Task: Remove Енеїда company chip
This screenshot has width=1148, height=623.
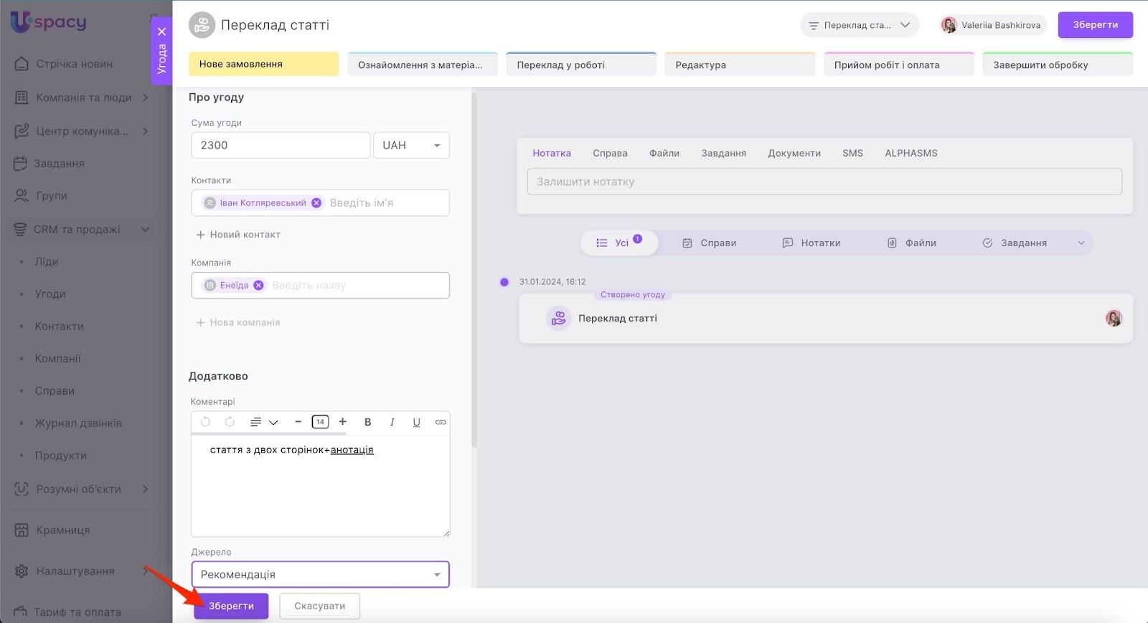Action: point(258,286)
